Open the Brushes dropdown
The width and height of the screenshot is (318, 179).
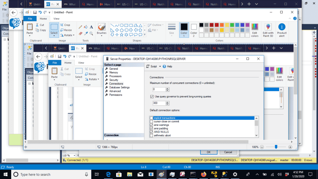tap(101, 33)
